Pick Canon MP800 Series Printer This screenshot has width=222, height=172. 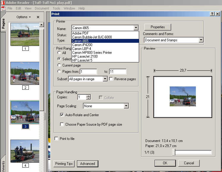tap(105, 53)
